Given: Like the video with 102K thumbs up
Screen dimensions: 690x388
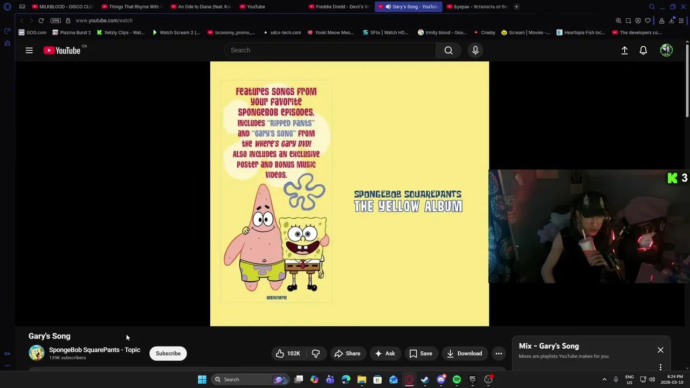Looking at the screenshot, I should tap(287, 354).
